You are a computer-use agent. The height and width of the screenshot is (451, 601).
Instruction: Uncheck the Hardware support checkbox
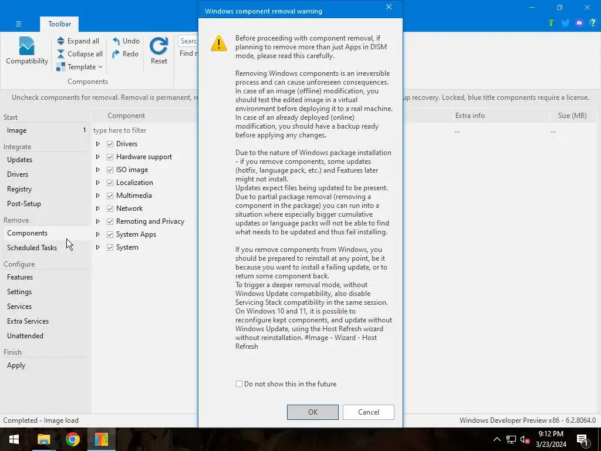tap(110, 157)
